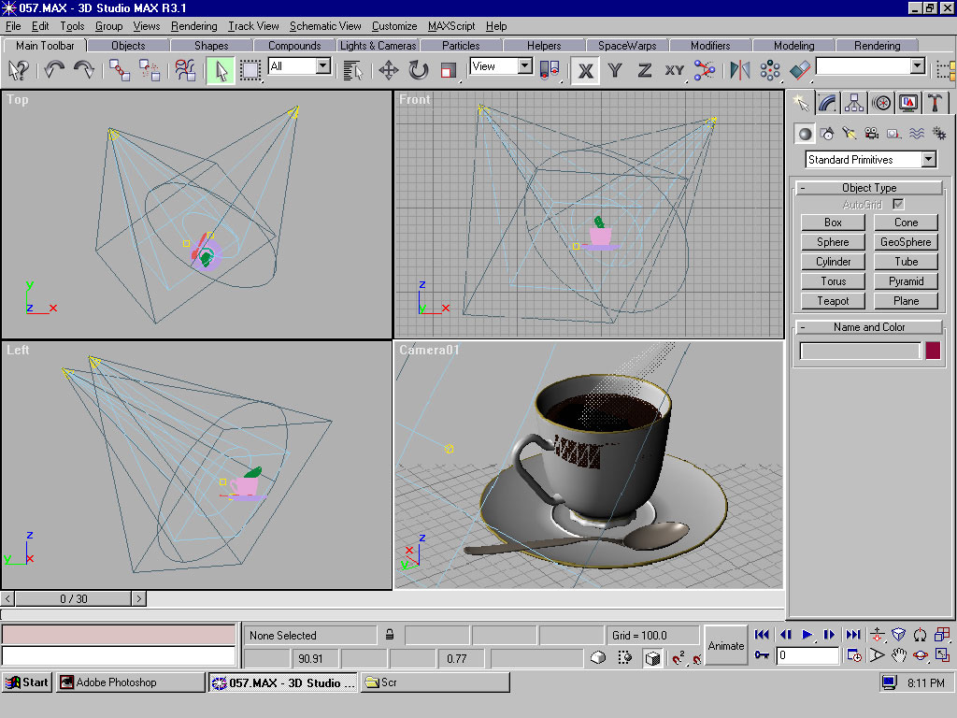Toggle Key Mode with the key icon
957x718 pixels.
763,656
